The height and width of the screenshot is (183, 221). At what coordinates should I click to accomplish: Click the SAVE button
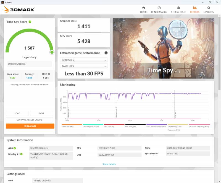tap(41, 113)
